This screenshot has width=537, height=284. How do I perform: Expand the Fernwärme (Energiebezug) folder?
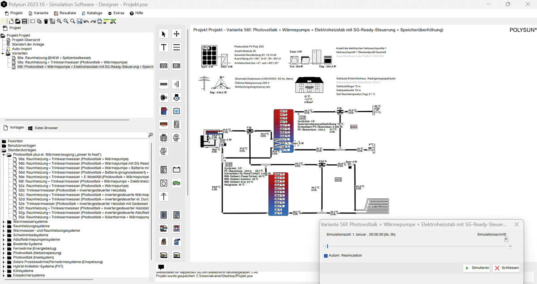(3, 248)
